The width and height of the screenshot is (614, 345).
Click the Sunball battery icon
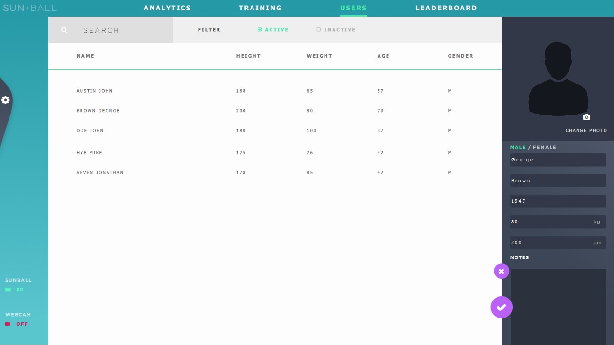pos(8,290)
